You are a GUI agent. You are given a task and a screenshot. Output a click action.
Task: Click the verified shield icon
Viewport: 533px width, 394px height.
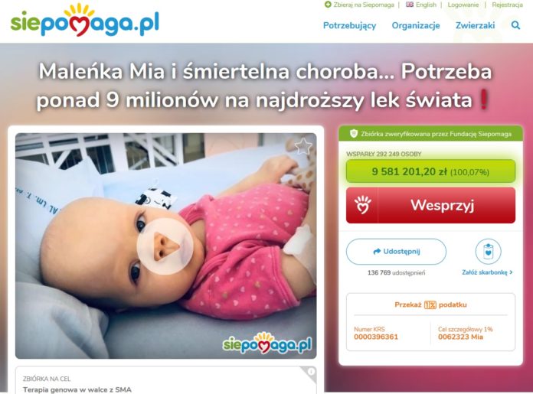coord(354,134)
